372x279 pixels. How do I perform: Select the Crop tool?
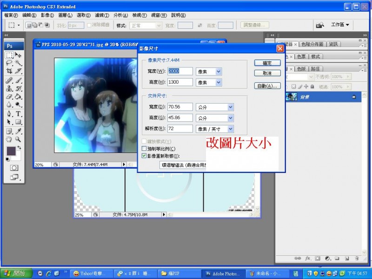pos(9,71)
